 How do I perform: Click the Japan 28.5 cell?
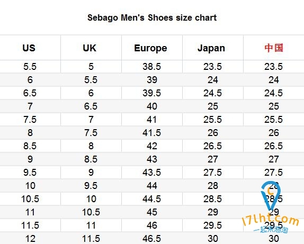click(x=213, y=199)
